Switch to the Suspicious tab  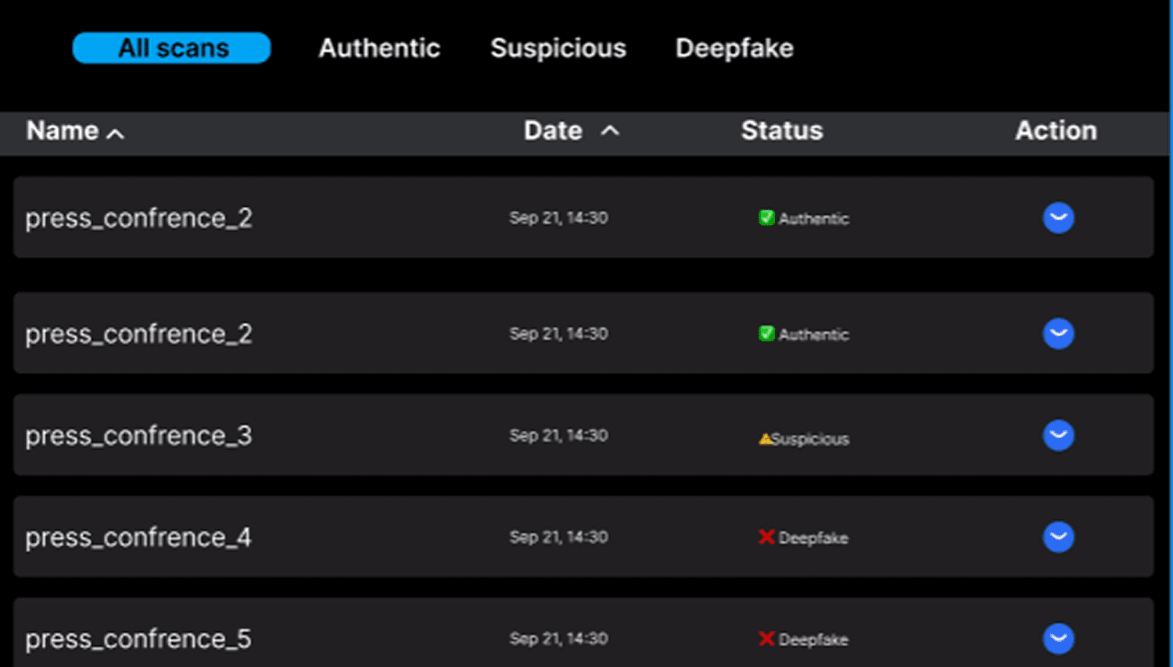558,48
